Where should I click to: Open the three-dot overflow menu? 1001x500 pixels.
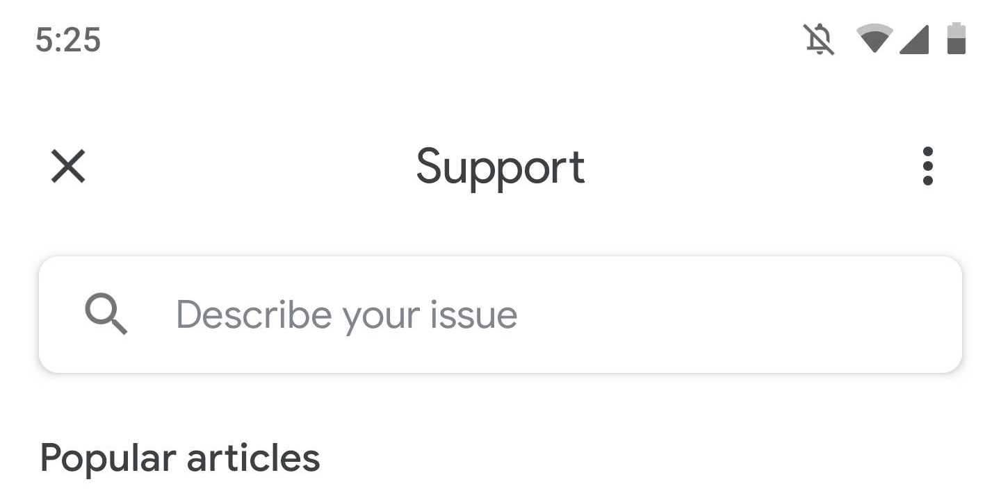point(927,167)
